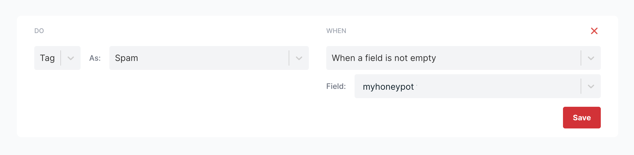
Task: Click the Save button
Action: tap(581, 118)
